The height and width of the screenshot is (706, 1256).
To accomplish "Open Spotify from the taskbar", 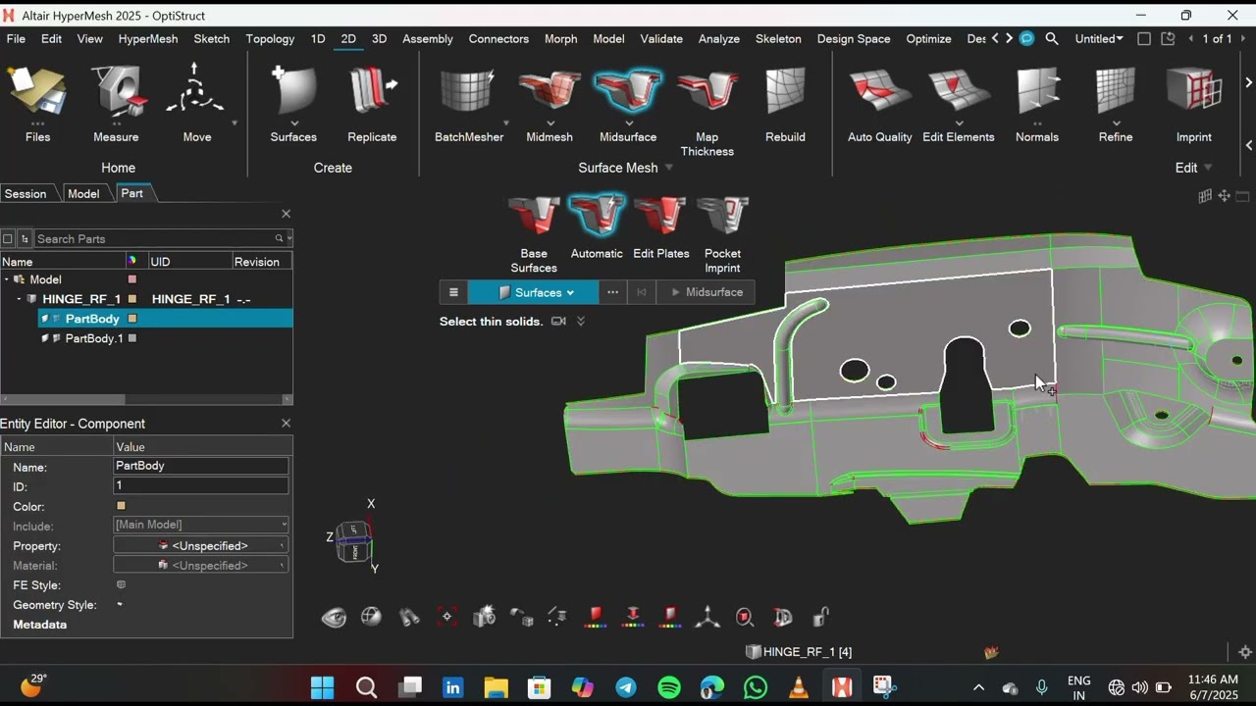I will [669, 687].
